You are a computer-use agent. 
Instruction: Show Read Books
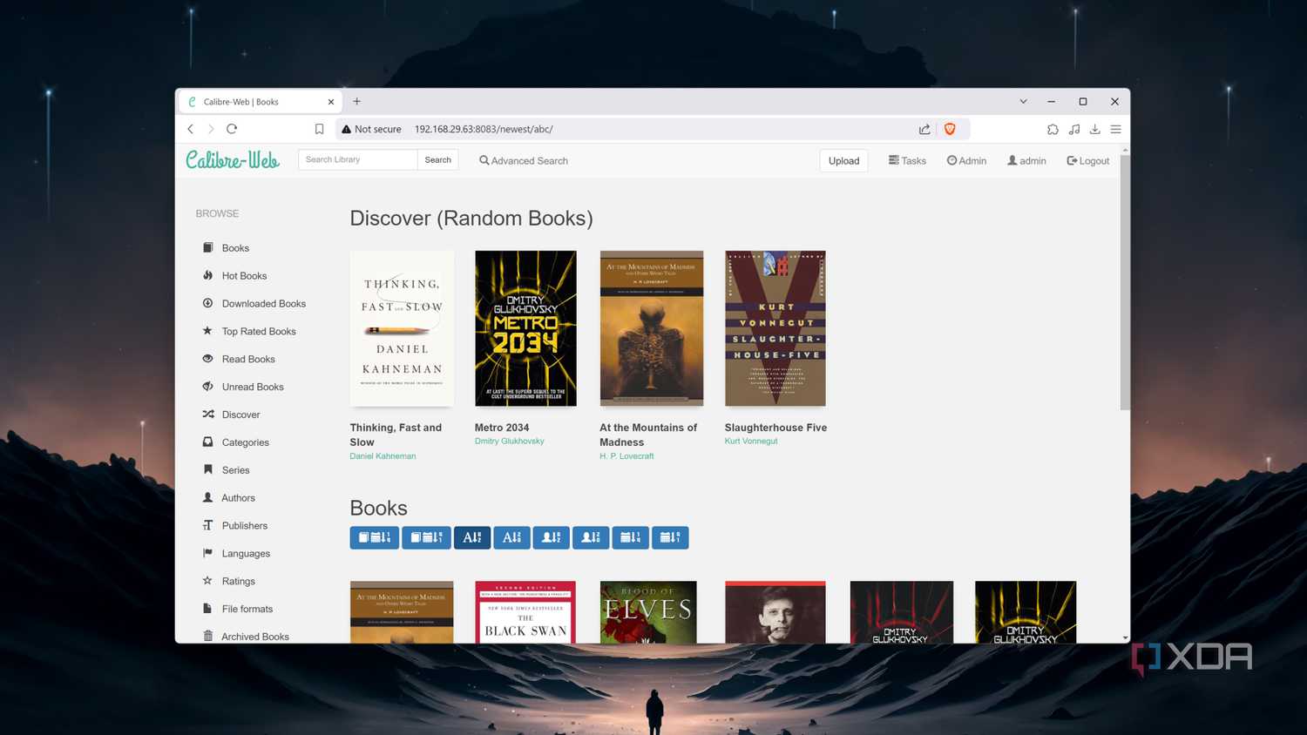coord(240,359)
